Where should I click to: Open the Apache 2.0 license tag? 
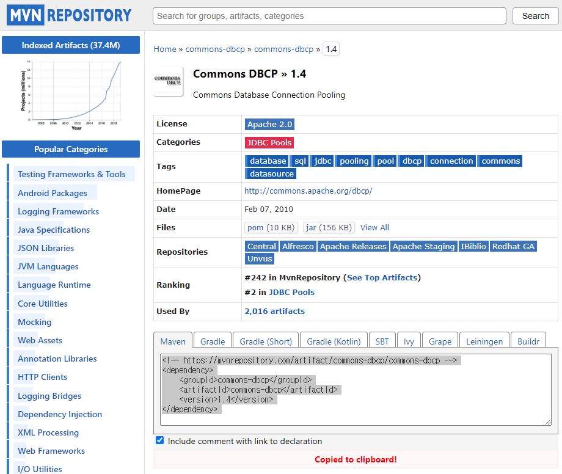pos(269,125)
